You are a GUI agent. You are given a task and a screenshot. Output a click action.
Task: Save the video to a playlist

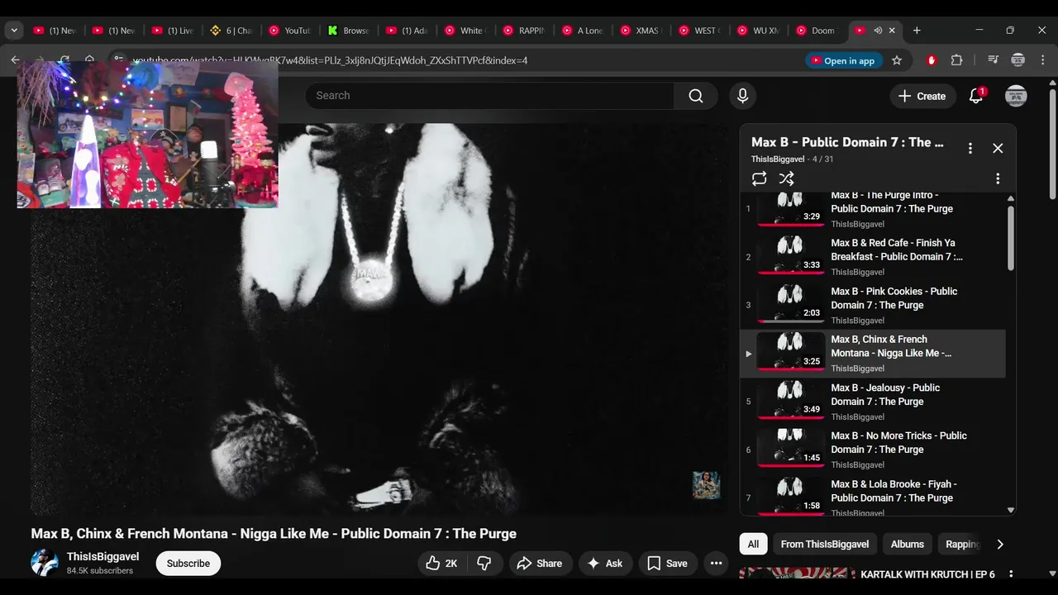pyautogui.click(x=667, y=564)
